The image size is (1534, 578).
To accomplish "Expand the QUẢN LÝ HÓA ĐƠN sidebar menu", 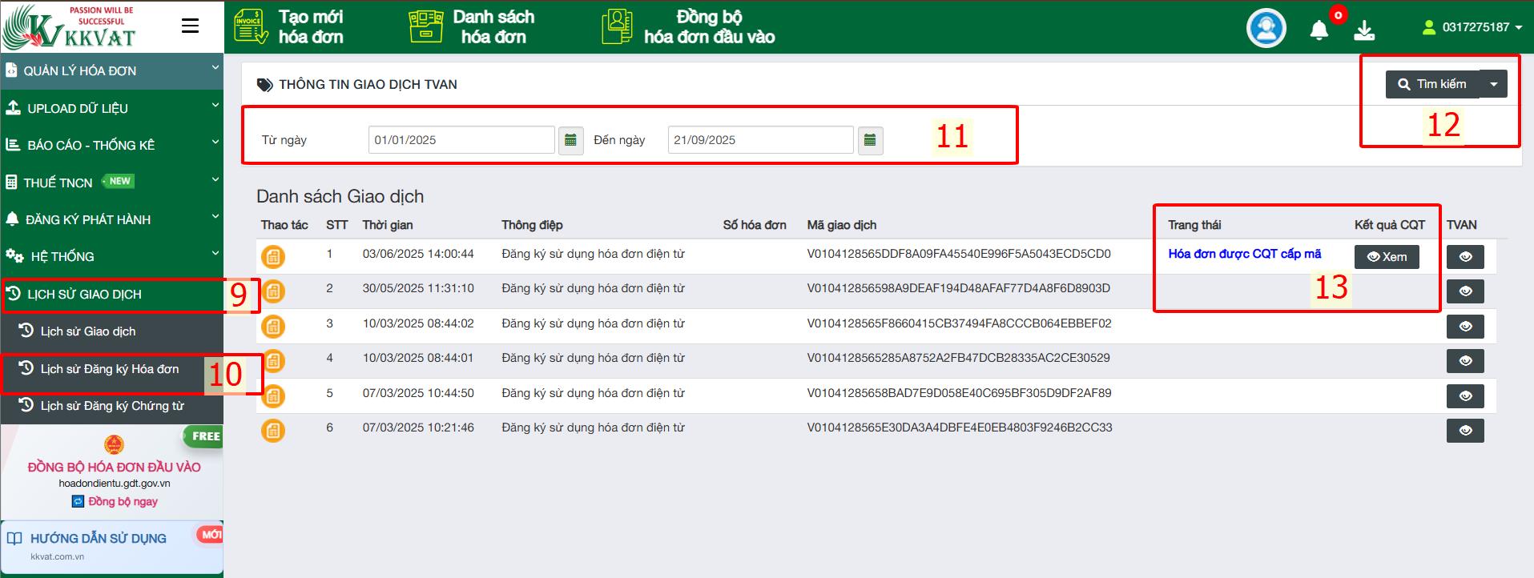I will pyautogui.click(x=111, y=70).
